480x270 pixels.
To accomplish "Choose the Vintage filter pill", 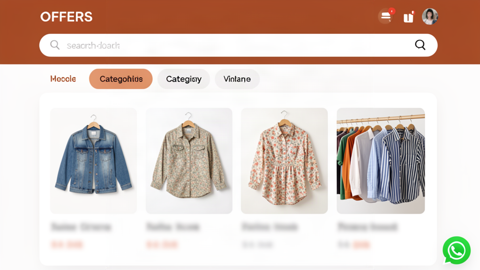I will pos(237,79).
